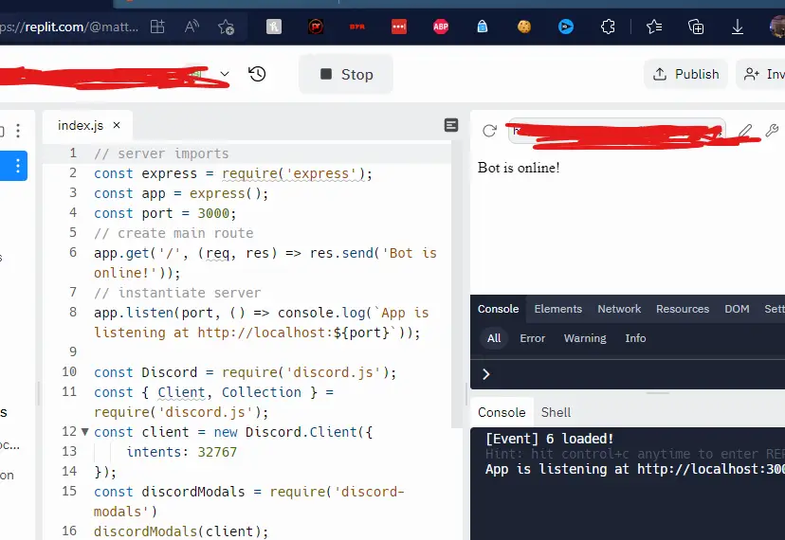
Task: Open selected file's three-dot options
Action: click(x=17, y=166)
